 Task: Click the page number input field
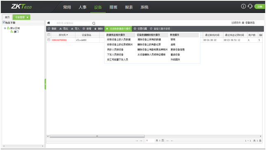pos(150,141)
